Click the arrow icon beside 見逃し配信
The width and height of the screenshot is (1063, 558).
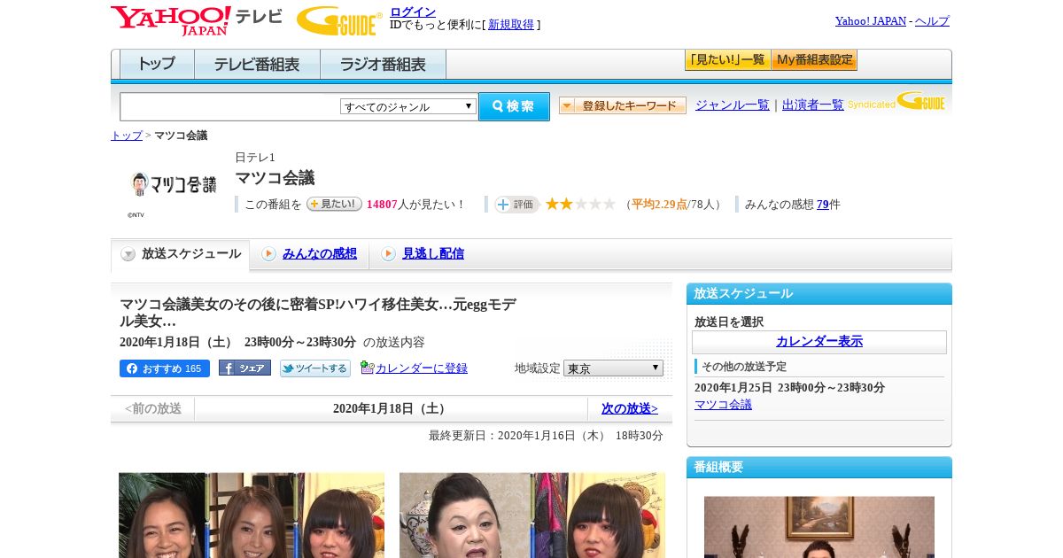pos(388,254)
